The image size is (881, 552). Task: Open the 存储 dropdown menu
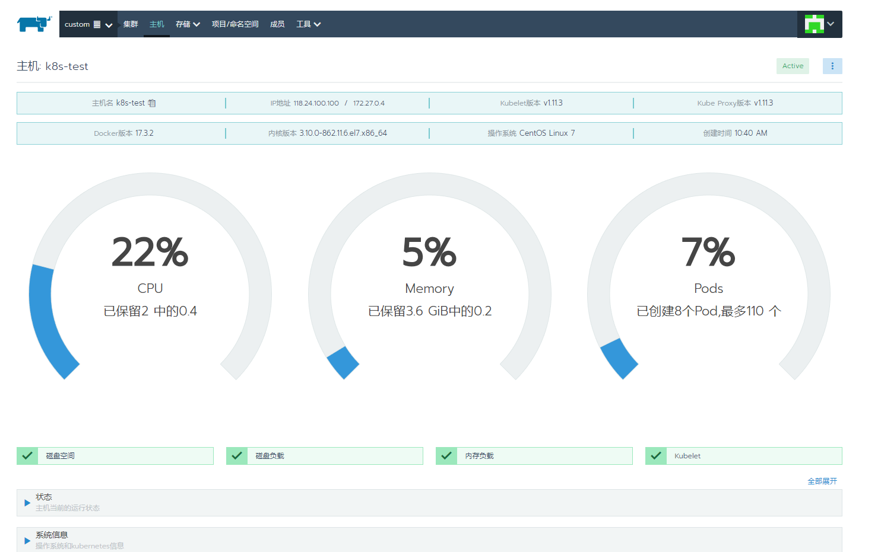point(188,24)
